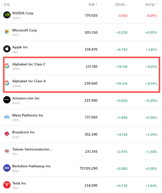The width and height of the screenshot is (162, 193).
Task: Click NVIDIA's -0.09% change value
Action: pyautogui.click(x=152, y=16)
